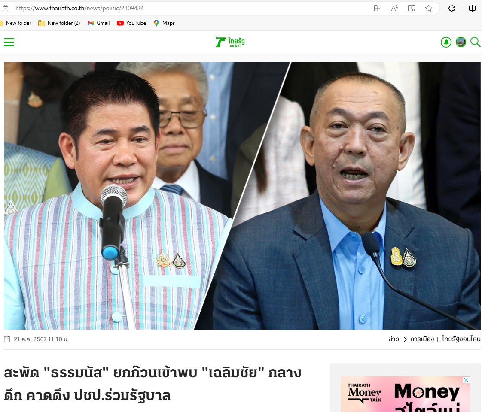Click the Read aloud icon

pyautogui.click(x=394, y=8)
